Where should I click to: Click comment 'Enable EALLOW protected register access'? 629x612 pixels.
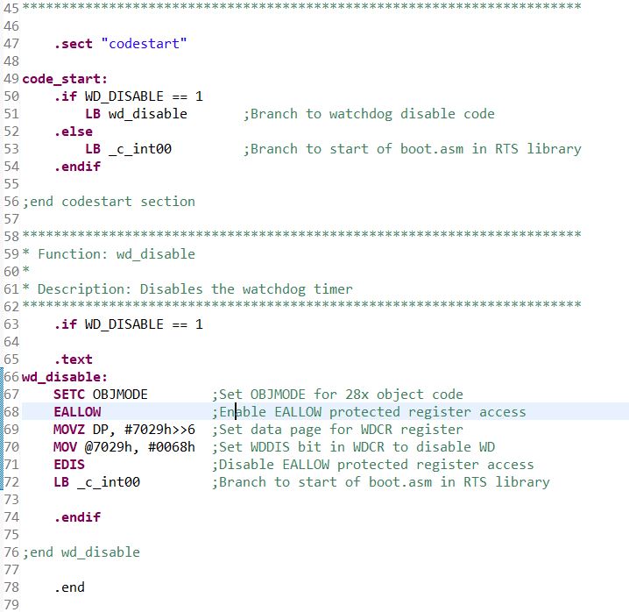[369, 411]
